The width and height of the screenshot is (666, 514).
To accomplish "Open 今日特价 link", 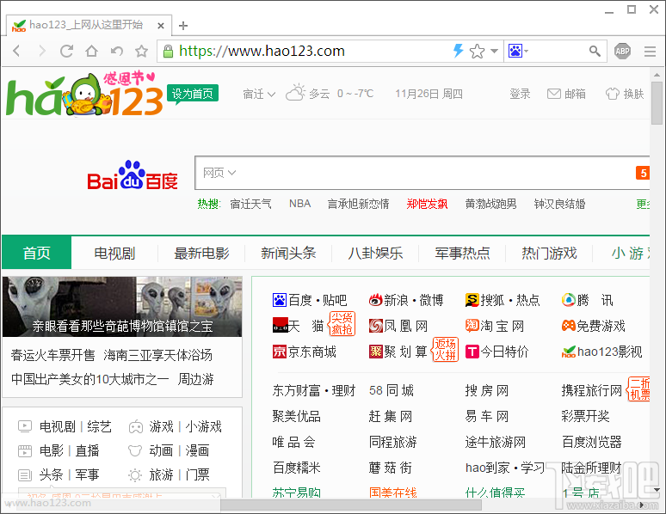I will (497, 352).
